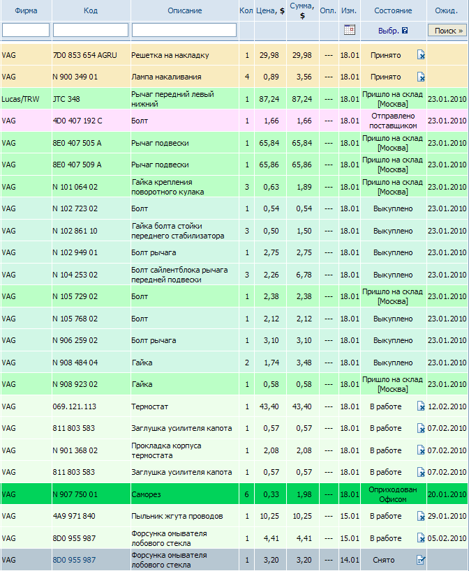Select code N 102 861 10
Screen dimensions: 469x571
pyautogui.click(x=75, y=231)
